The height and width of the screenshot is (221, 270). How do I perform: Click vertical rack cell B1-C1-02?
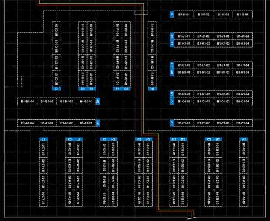point(57,63)
